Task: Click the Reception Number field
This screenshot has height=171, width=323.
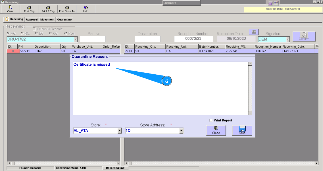Action: (x=193, y=39)
